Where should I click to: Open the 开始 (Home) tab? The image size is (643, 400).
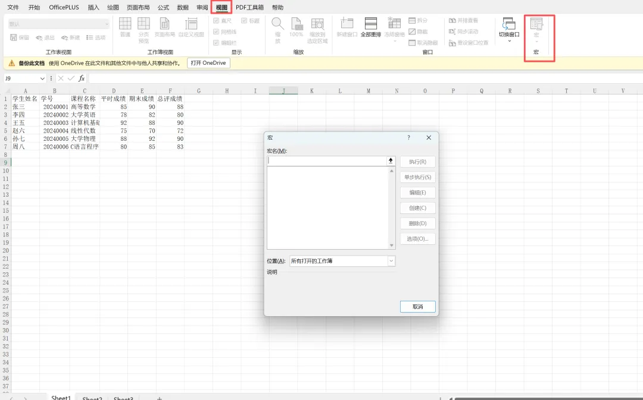click(34, 7)
